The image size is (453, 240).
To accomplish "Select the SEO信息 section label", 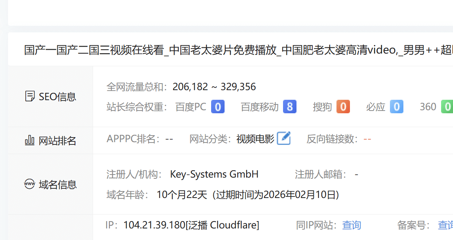I will coord(58,97).
